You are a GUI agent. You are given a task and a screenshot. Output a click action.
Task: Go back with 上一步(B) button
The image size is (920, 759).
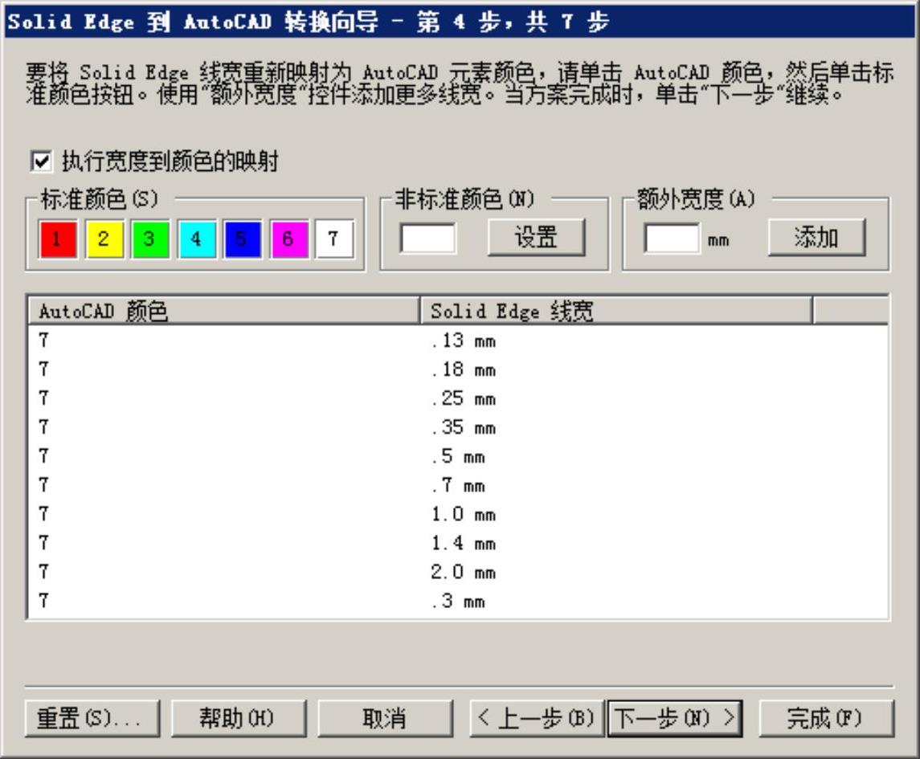pyautogui.click(x=537, y=718)
